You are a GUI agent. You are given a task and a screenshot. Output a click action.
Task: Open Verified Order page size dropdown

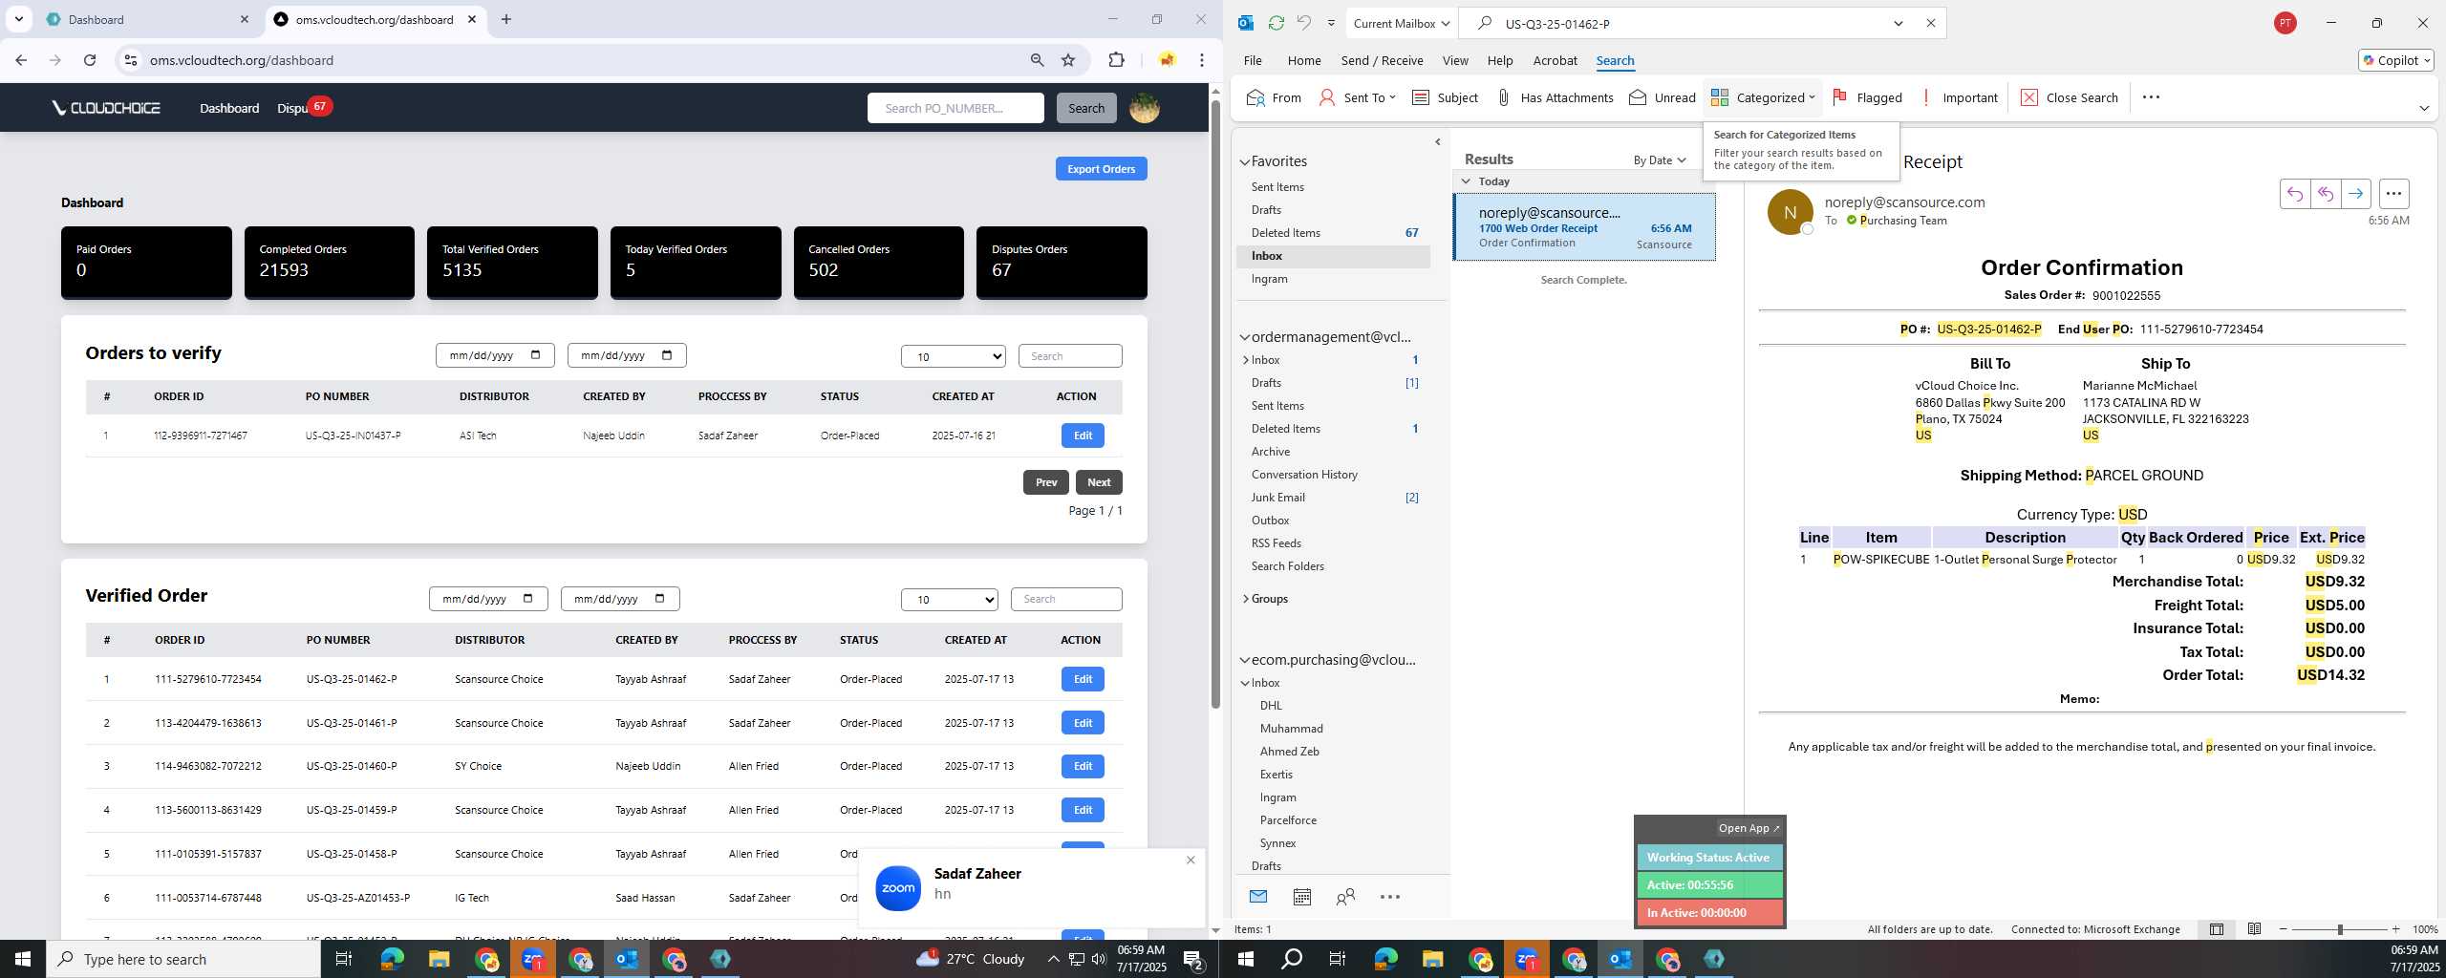950,599
